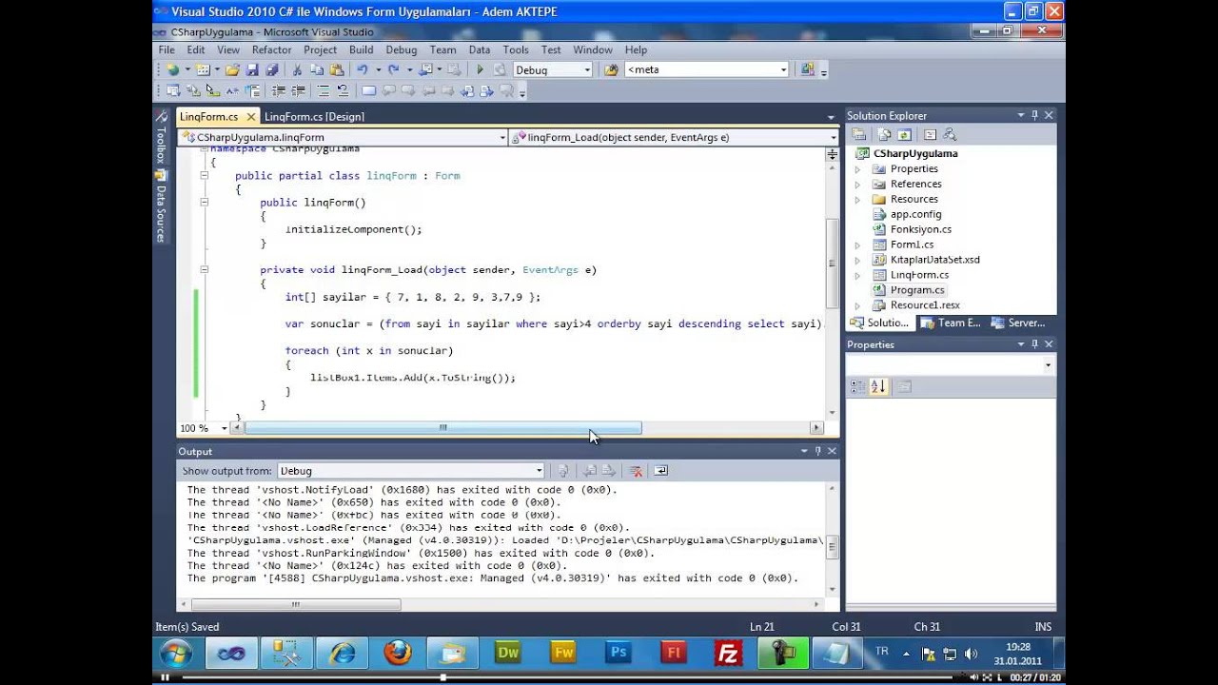Viewport: 1218px width, 685px height.
Task: Select Fonksiyon.cs in Solution Explorer
Action: click(920, 229)
